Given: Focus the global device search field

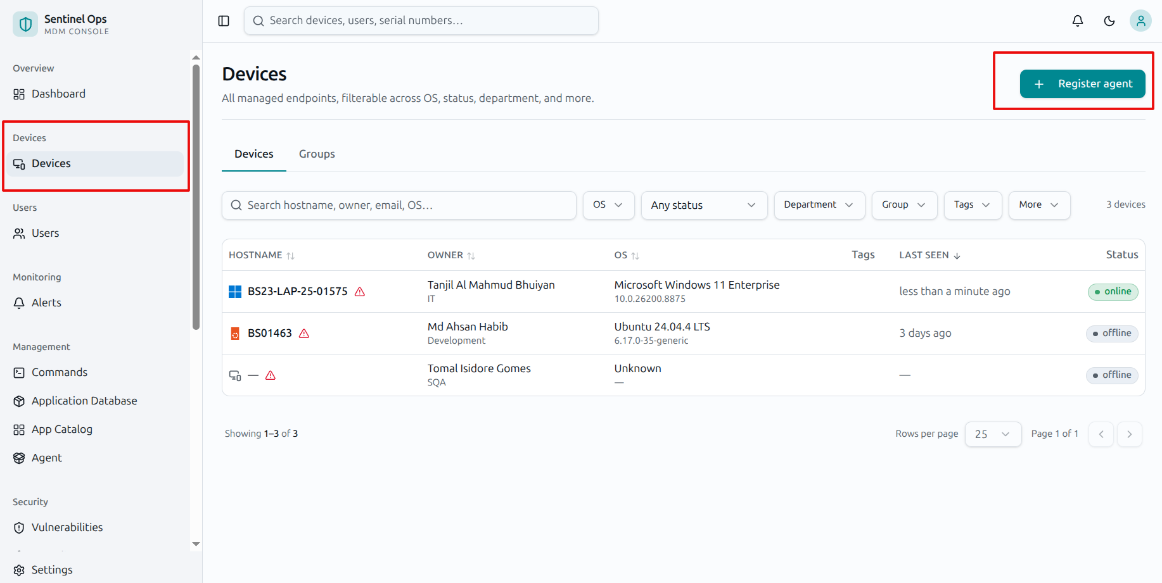Looking at the screenshot, I should [x=421, y=21].
